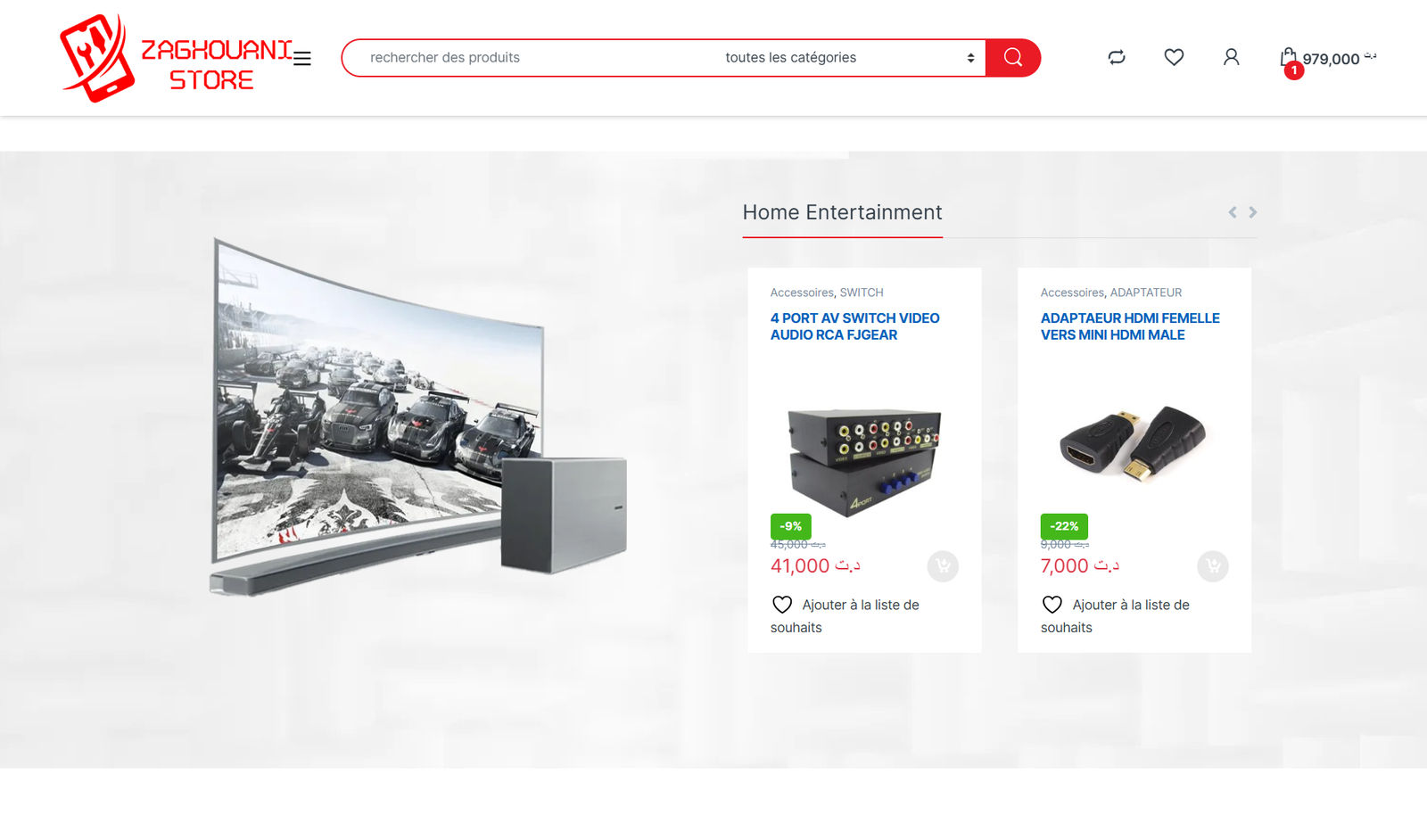Expand 'toutes les catégories' dropdown

(x=850, y=58)
